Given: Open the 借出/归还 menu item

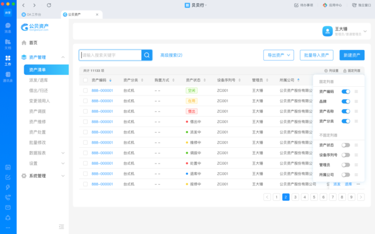Looking at the screenshot, I should click(x=39, y=90).
